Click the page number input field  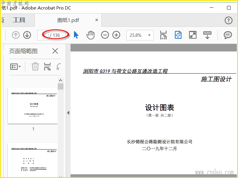[43, 35]
